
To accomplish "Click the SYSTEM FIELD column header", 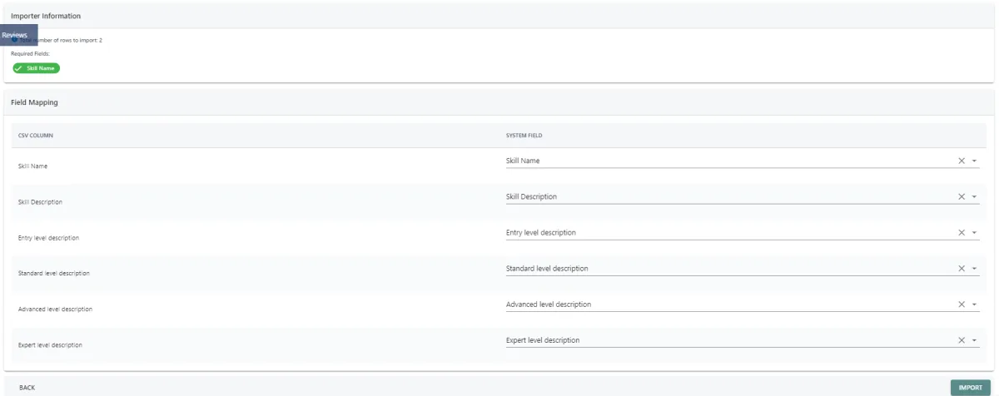I will pos(524,136).
